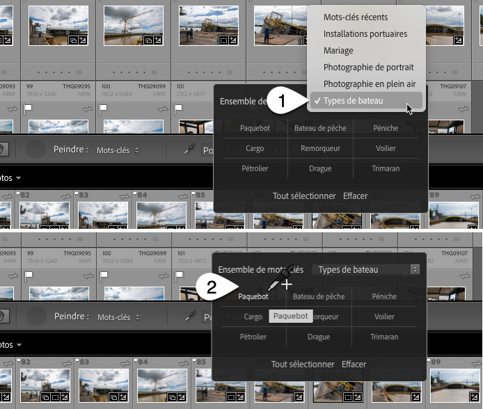The image size is (483, 409).
Task: Click the color label square under the upper grid crane thumbnail
Action: (x=155, y=72)
